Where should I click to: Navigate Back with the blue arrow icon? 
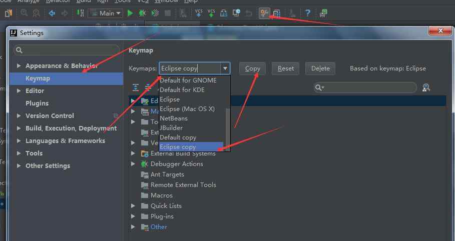click(x=52, y=13)
